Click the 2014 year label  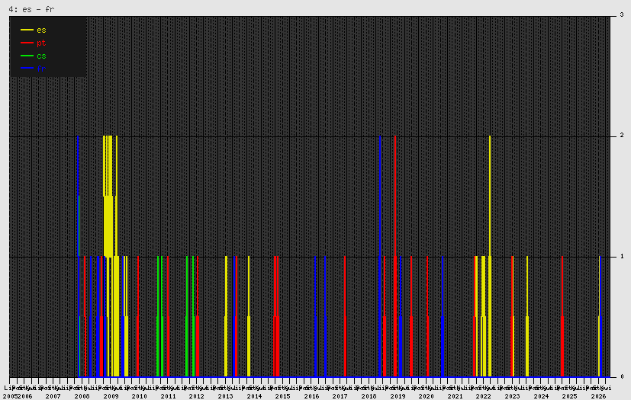pos(254,396)
